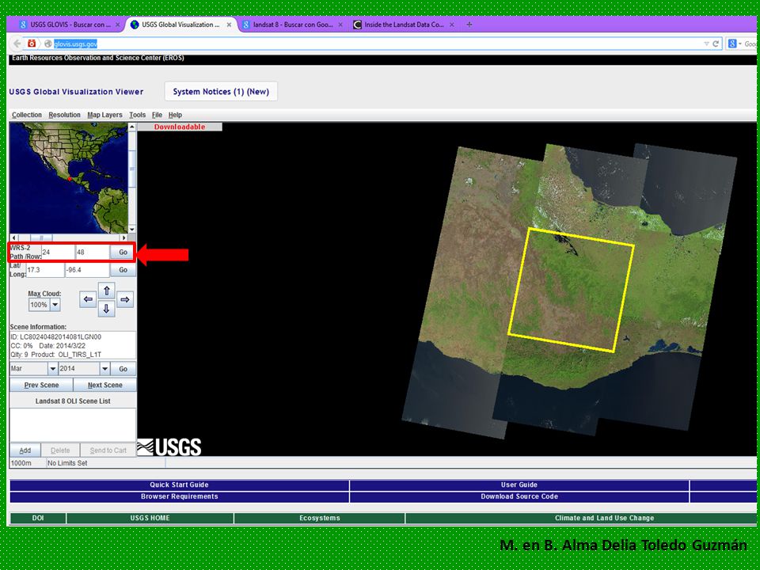Viewport: 760px width, 570px height.
Task: Click the Longitude field showing -96.4
Action: point(87,270)
